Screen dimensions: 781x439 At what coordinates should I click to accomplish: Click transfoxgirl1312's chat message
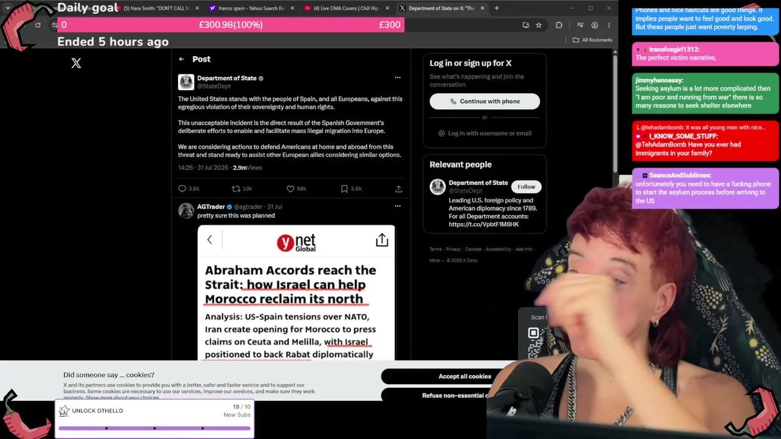[x=705, y=54]
